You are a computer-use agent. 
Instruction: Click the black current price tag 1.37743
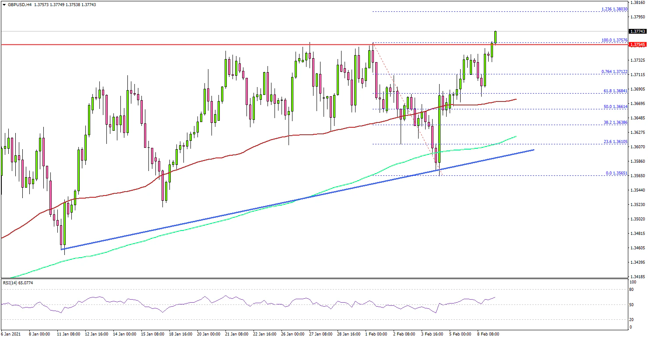click(637, 31)
